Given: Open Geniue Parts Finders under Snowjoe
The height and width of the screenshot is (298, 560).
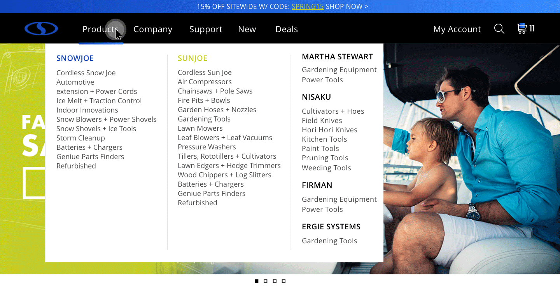Looking at the screenshot, I should pyautogui.click(x=90, y=157).
